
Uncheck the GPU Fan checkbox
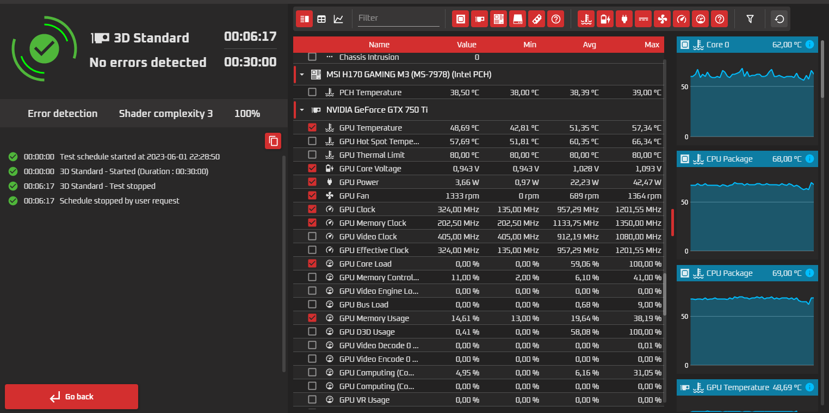[x=312, y=196]
